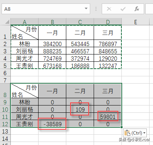Click cell with value 372974
Viewport: 153px width, 145px height.
point(80,58)
